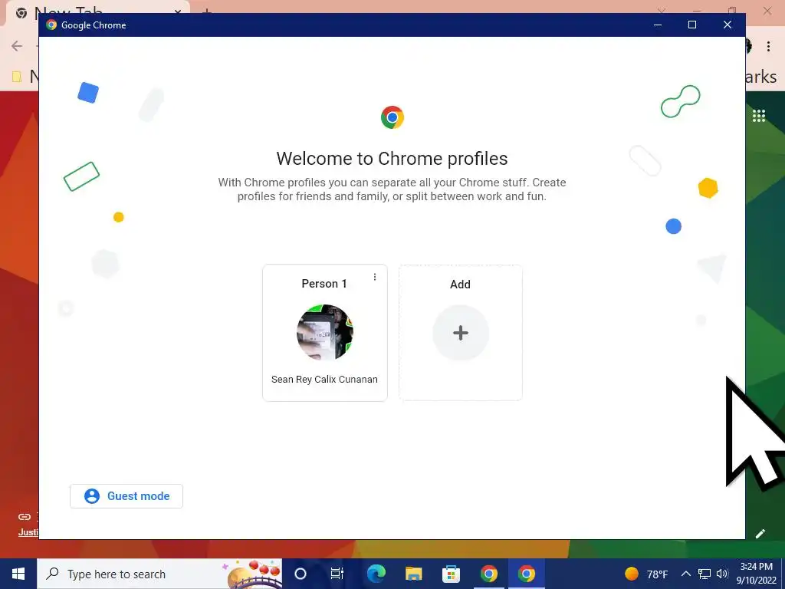This screenshot has width=785, height=589.
Task: Click the Chrome icon in the profile window title bar
Action: point(51,25)
